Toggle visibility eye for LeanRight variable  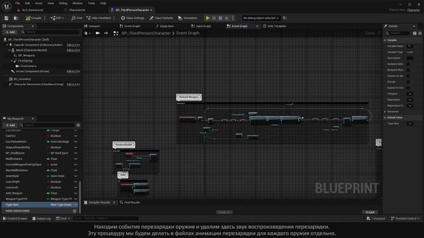[x=76, y=182]
